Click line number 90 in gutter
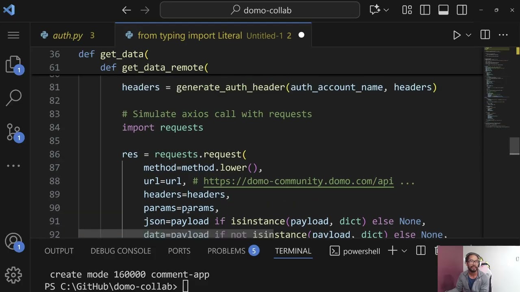This screenshot has height=292, width=520. [54, 208]
